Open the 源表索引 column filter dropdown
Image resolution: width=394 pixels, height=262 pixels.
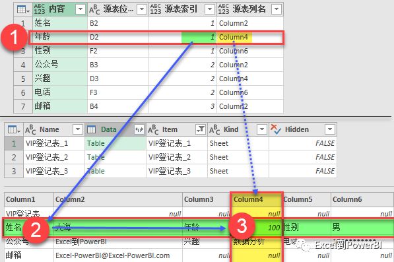(210, 9)
